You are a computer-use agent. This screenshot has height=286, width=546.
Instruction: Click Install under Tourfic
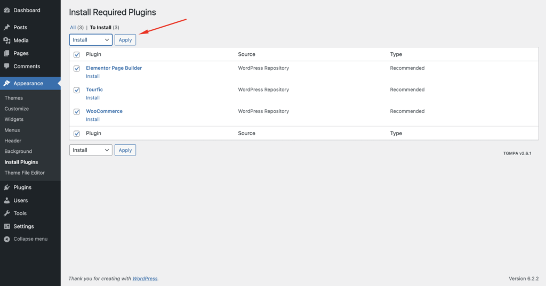(x=93, y=98)
